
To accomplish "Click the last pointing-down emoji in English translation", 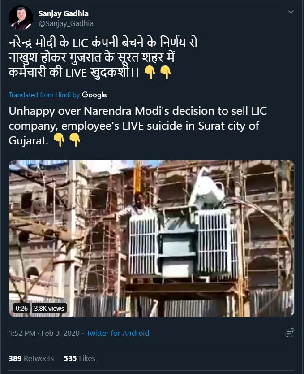I will tap(75, 140).
